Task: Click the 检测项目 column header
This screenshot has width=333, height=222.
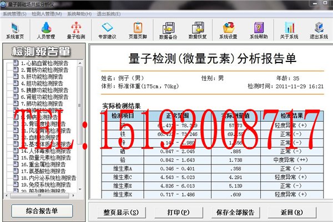Action: pos(123,116)
